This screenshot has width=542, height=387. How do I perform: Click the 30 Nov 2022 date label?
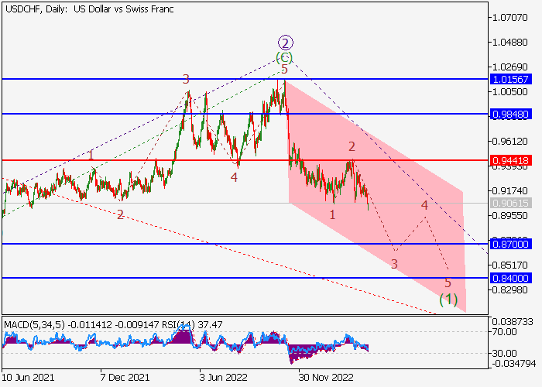[326, 377]
